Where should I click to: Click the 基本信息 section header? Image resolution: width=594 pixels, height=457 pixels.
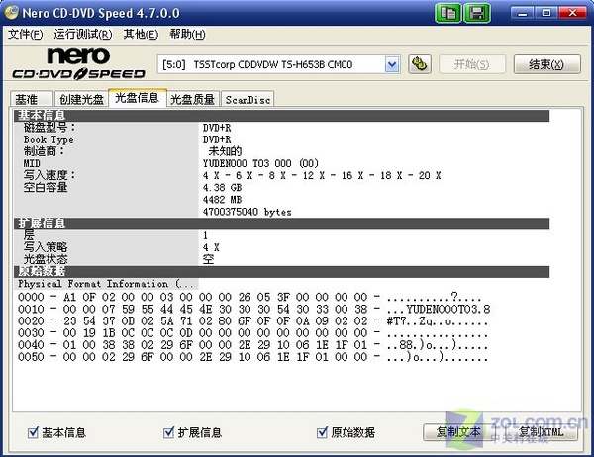(281, 116)
